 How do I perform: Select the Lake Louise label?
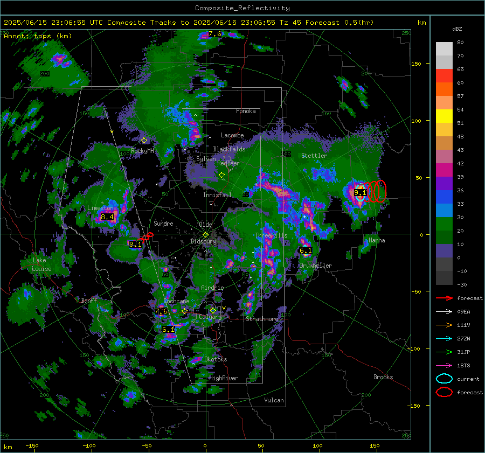click(41, 264)
